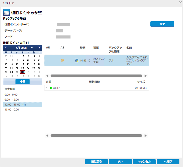The width and height of the screenshot is (183, 167).
Task: Click the 前に戻る button
Action: pos(96,162)
